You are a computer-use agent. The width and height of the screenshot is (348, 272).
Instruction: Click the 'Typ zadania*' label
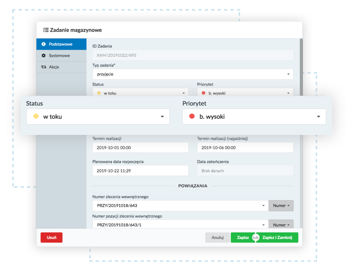[x=104, y=65]
